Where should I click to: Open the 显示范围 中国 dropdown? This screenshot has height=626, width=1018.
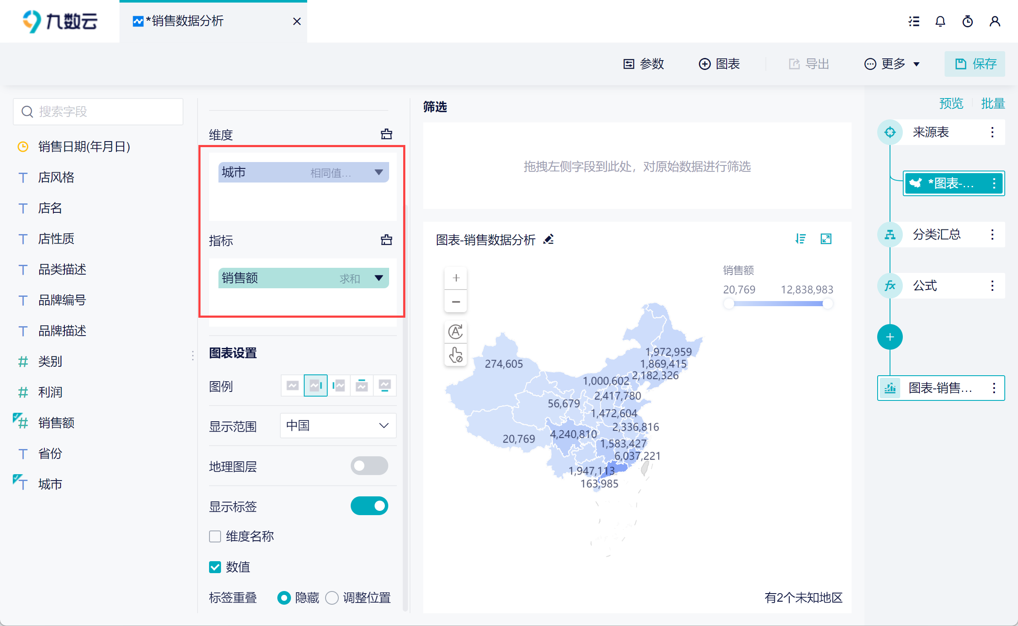pyautogui.click(x=338, y=425)
